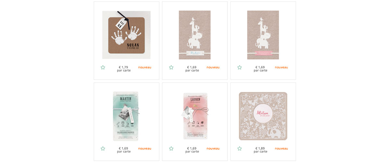Viewport: 390px width, 162px height.
Task: Click nouveau label on the Nolan card
Action: click(x=145, y=67)
